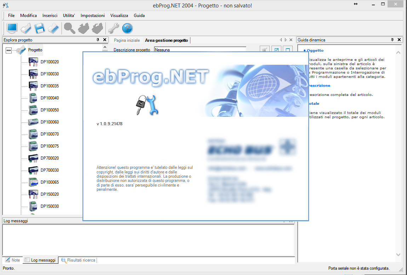The image size is (407, 275).
Task: Select the DP100050 module icon
Action: point(33,110)
